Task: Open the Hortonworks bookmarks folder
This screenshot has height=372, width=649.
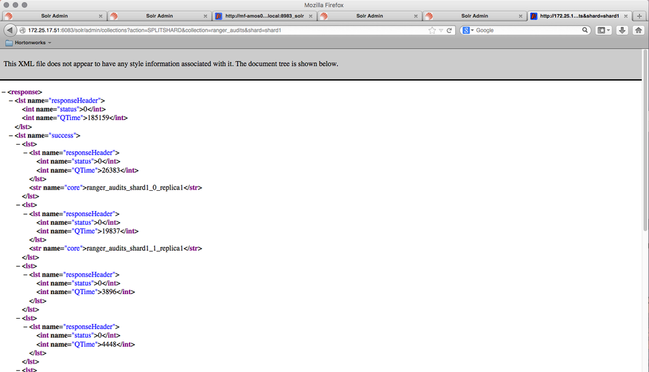Action: [28, 43]
